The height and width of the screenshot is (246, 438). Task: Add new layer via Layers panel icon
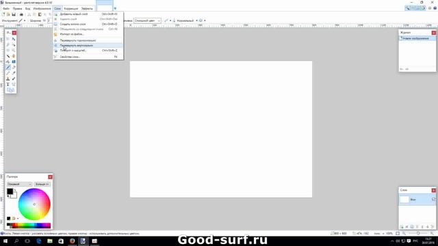(402, 227)
